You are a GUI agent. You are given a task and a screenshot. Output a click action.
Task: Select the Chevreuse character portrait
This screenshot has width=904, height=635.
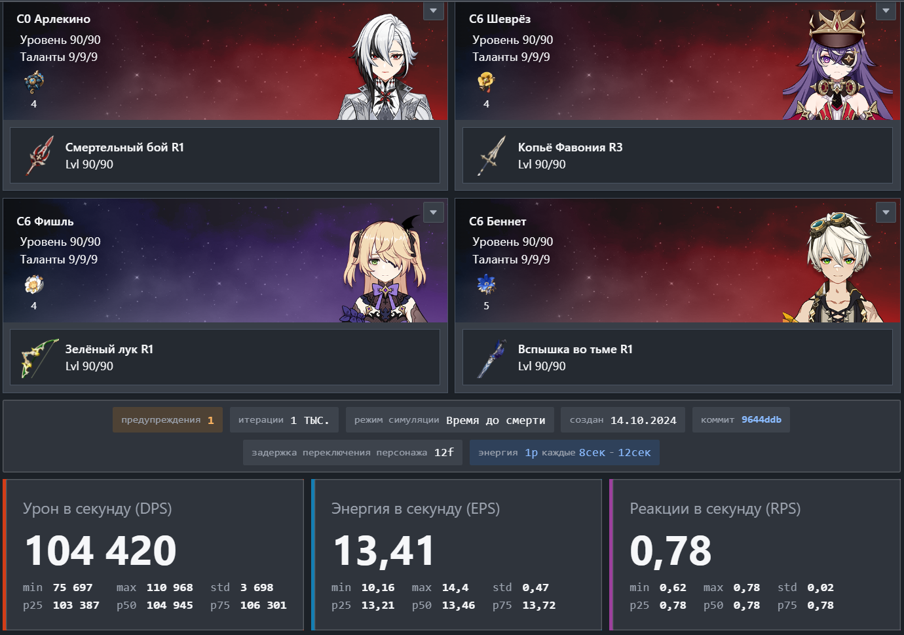point(838,64)
